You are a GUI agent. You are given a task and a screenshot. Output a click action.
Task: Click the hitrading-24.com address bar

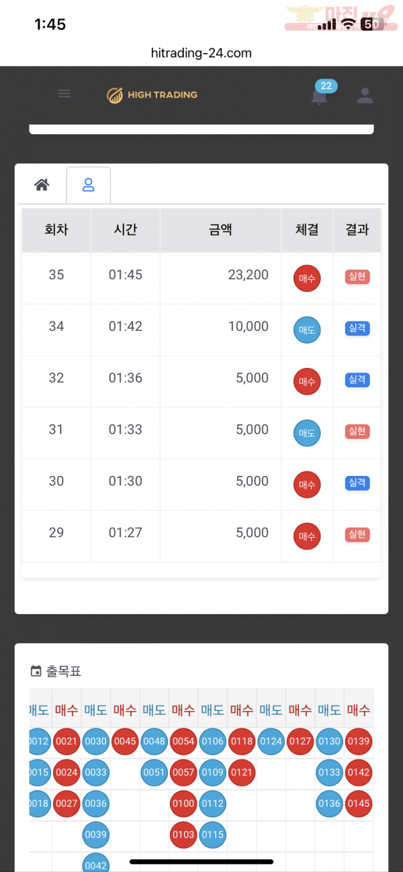click(201, 53)
